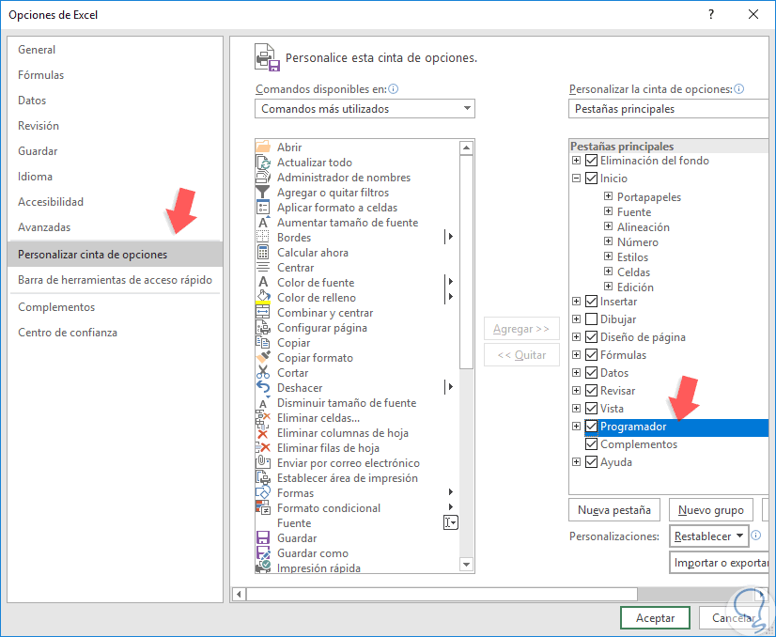Click the help question mark in title bar
The height and width of the screenshot is (637, 776).
pos(711,14)
